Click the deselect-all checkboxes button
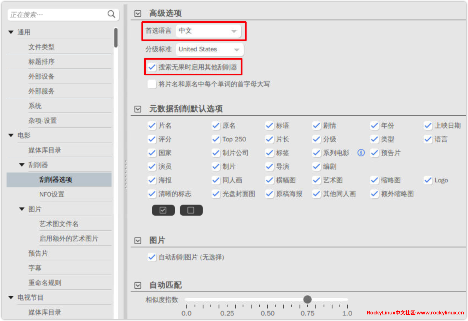Screen dimensions: 468x321 (191, 210)
